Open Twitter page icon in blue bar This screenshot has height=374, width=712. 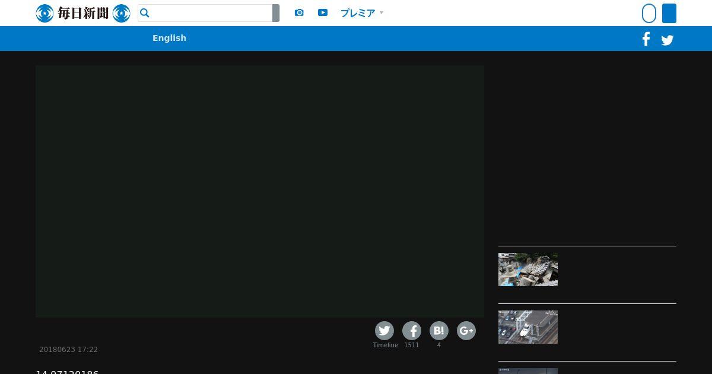[x=667, y=40]
